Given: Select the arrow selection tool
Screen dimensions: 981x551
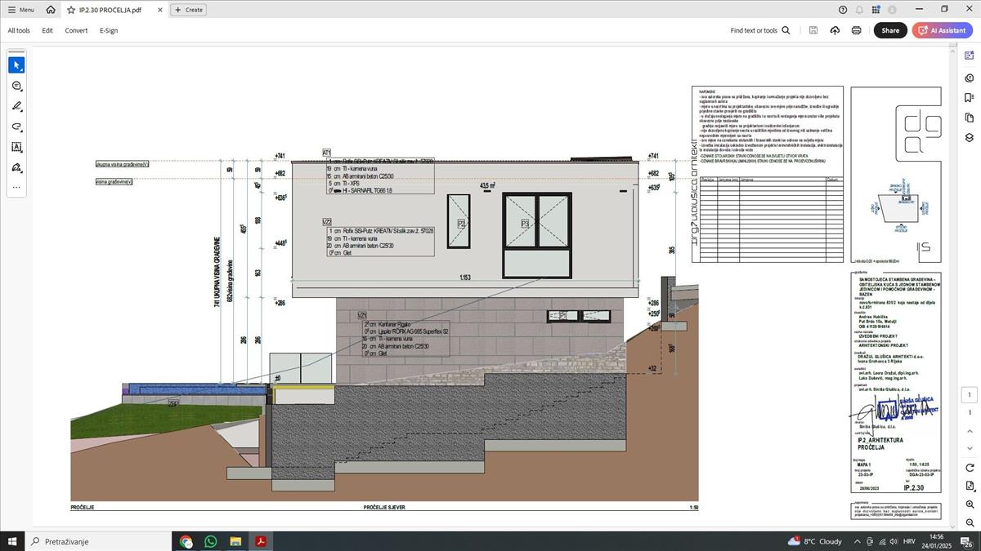Looking at the screenshot, I should pos(16,65).
